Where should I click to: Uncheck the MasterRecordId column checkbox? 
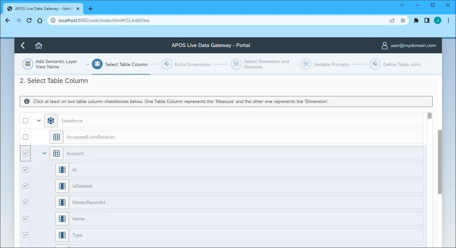[x=25, y=202]
